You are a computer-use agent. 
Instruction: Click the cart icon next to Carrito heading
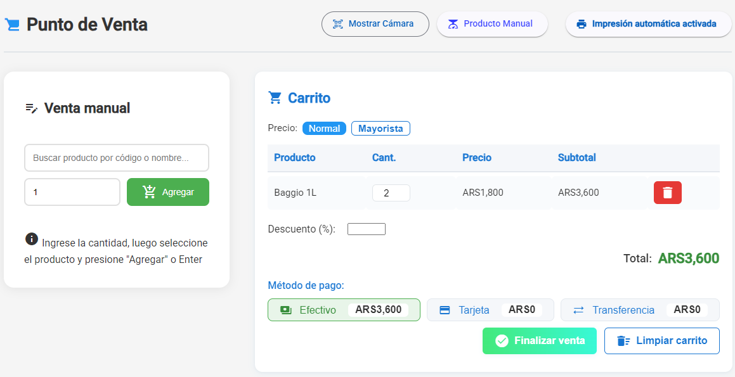tap(275, 98)
